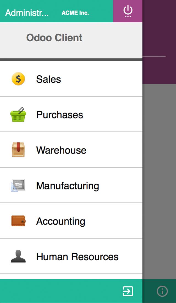Tap the dark overlay to dismiss the menu
Image resolution: width=176 pixels, height=303 pixels.
(159, 165)
